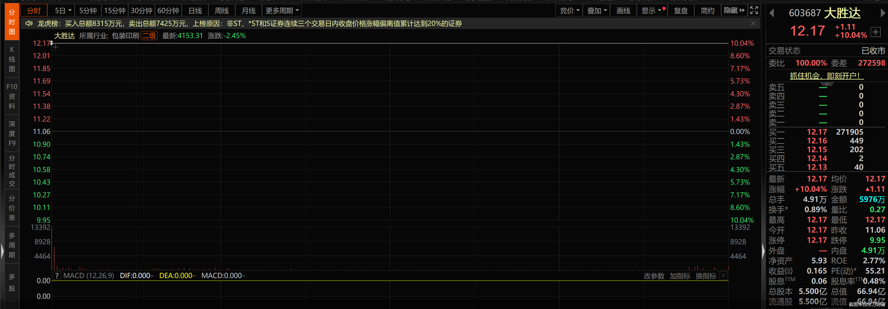
Task: Click the MACD question mark help icon
Action: point(57,276)
